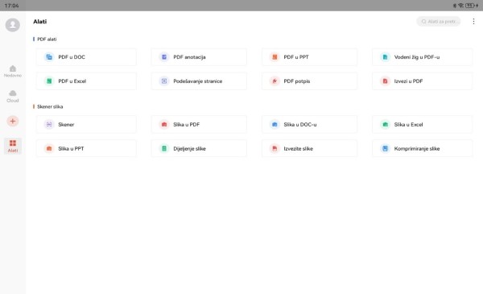Switch to the Cloud sidebar tab

click(x=13, y=97)
